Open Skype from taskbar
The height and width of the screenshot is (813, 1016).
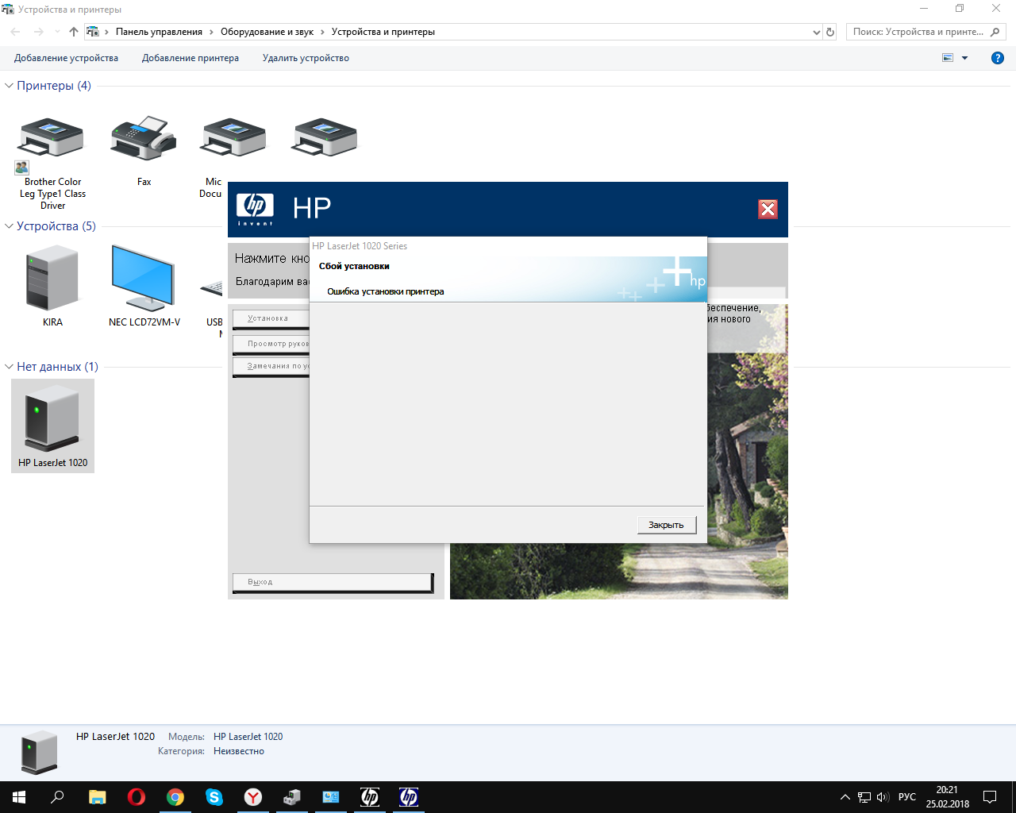[x=214, y=797]
